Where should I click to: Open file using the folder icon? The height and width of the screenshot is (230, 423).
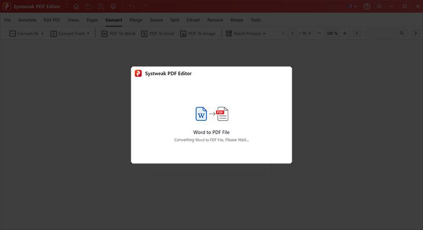tap(88, 6)
